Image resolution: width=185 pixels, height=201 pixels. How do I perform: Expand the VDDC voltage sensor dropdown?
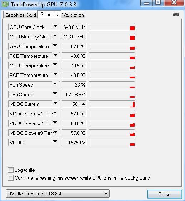click(x=55, y=141)
